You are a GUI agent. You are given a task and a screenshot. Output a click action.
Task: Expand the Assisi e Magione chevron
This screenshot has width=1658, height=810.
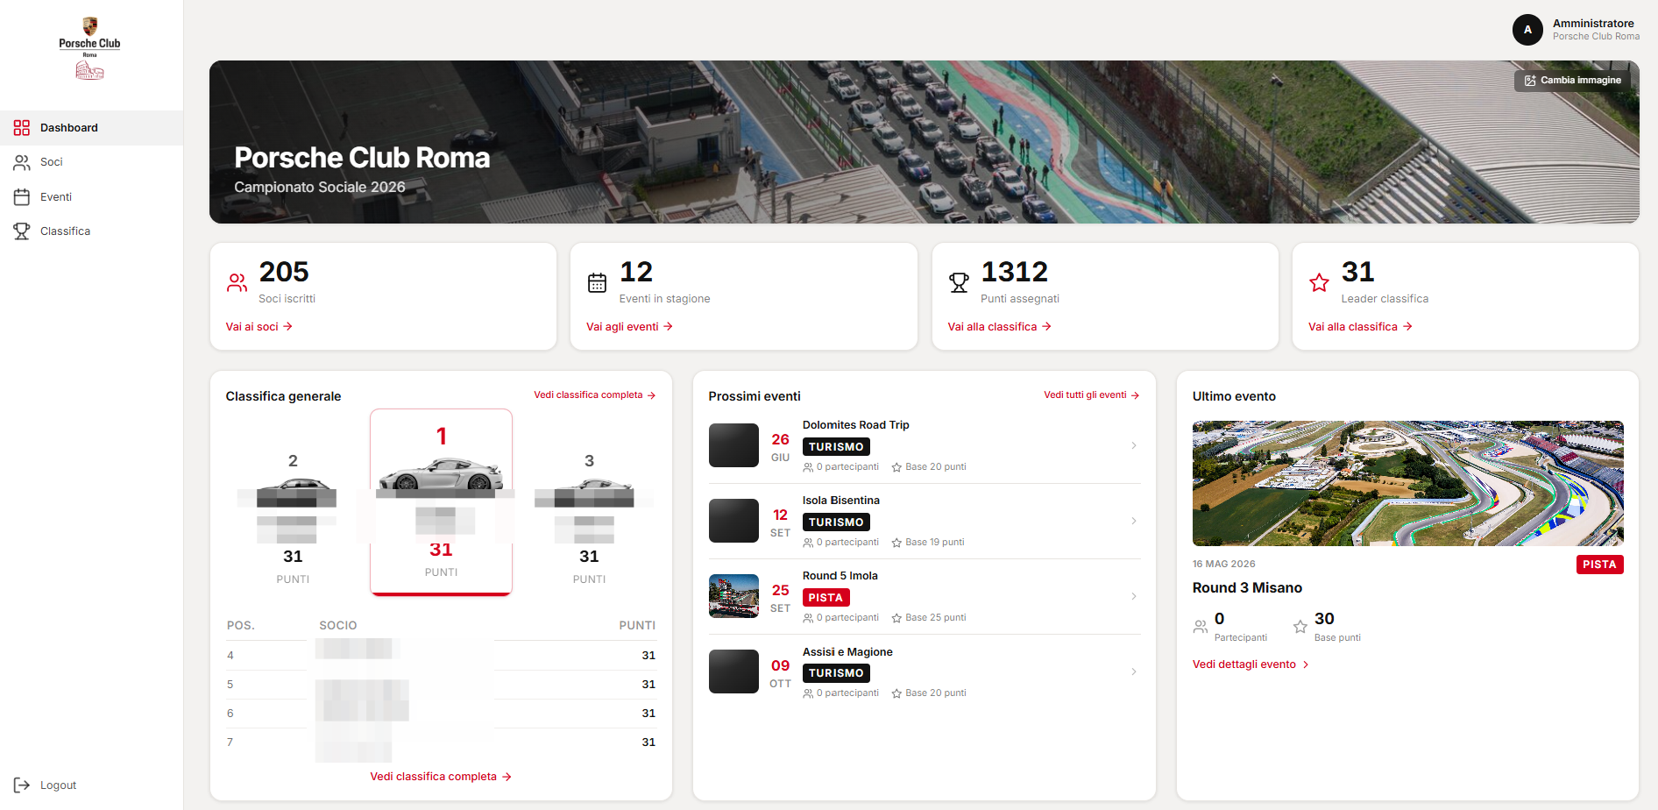(x=1134, y=671)
